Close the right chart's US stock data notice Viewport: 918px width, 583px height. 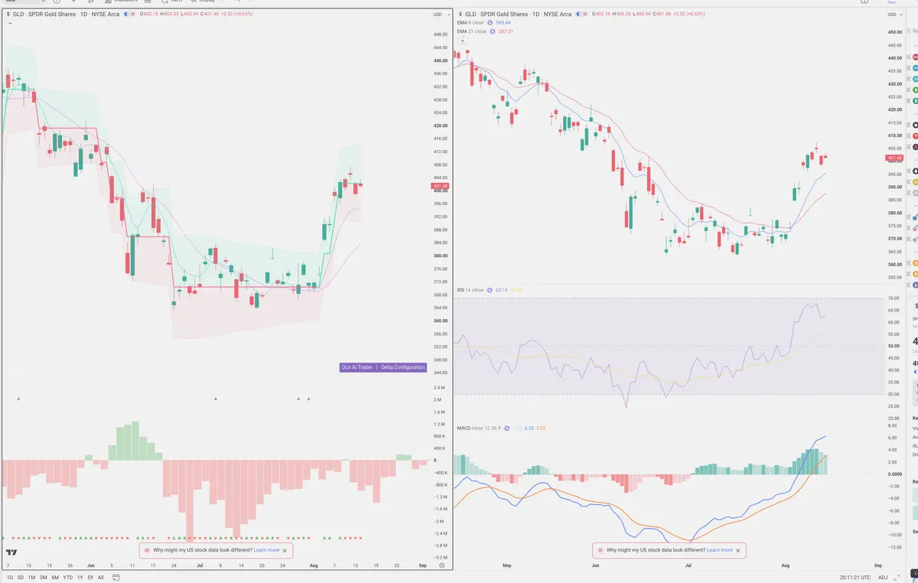click(x=738, y=550)
